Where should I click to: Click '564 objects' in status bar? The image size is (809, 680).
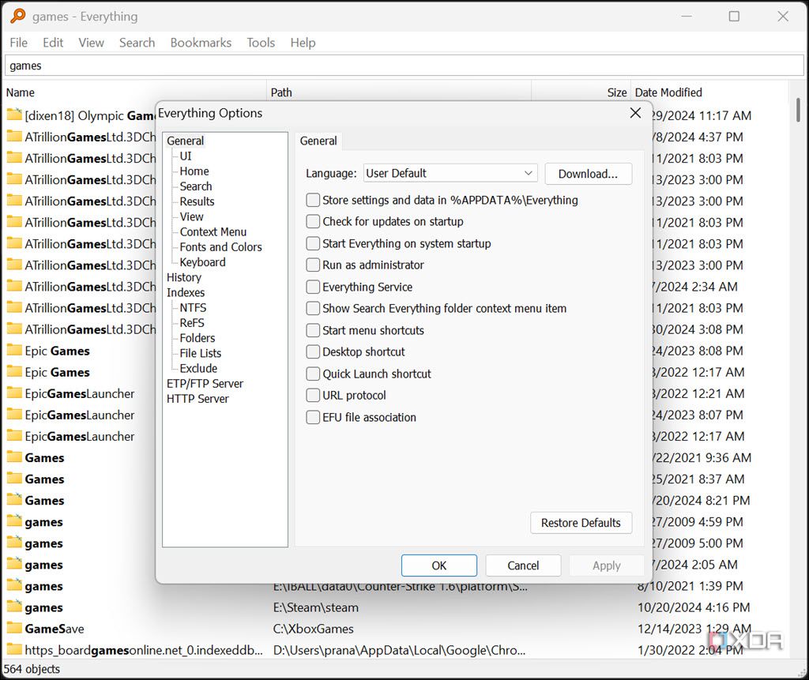32,669
